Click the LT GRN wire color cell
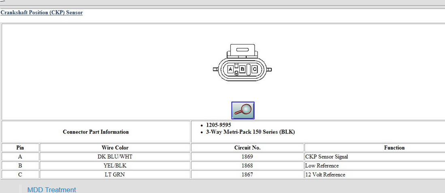This screenshot has width=445, height=193. click(115, 174)
